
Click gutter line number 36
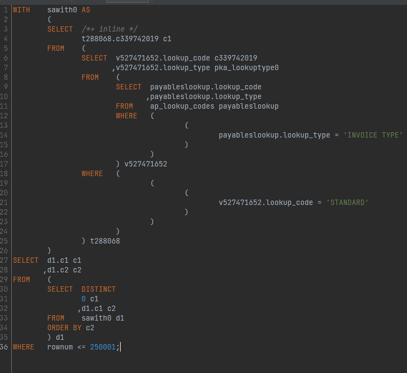4,347
